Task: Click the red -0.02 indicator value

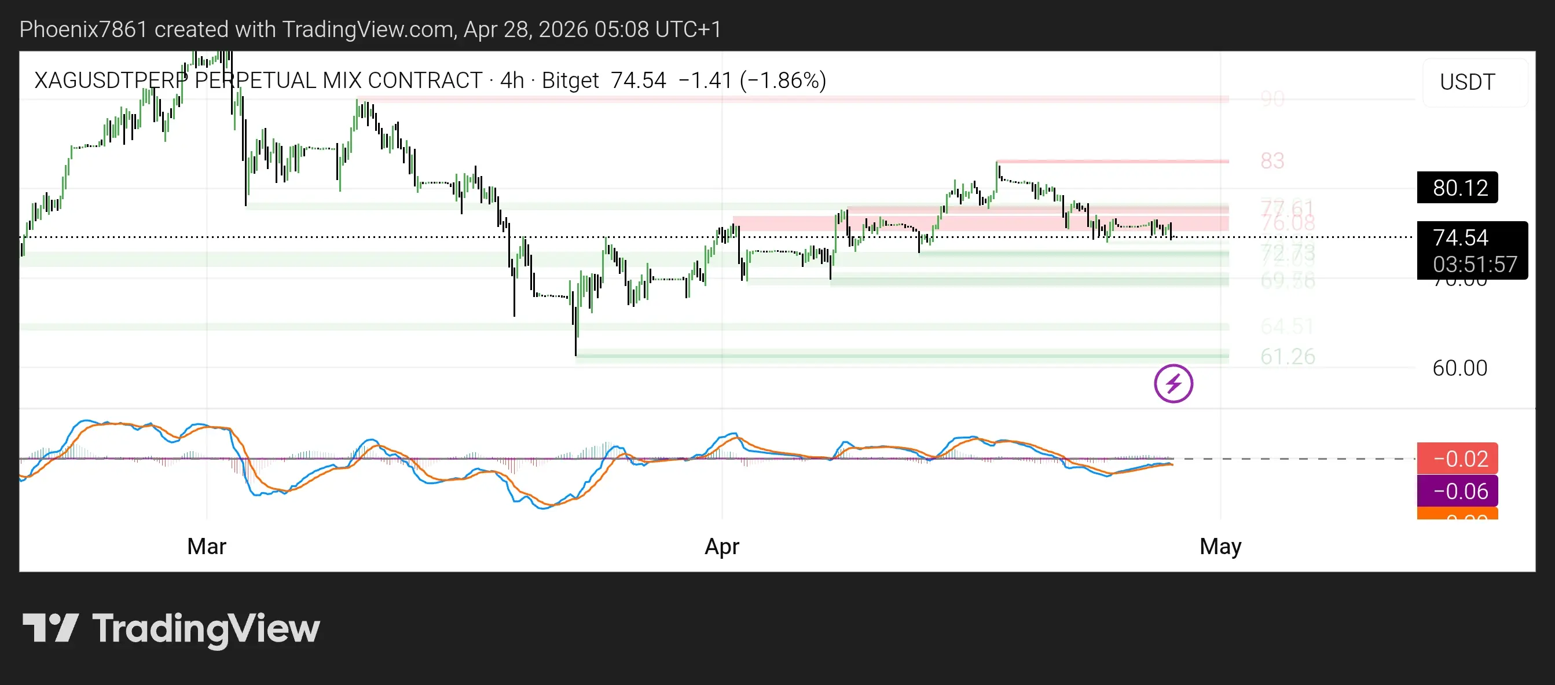Action: pyautogui.click(x=1457, y=459)
